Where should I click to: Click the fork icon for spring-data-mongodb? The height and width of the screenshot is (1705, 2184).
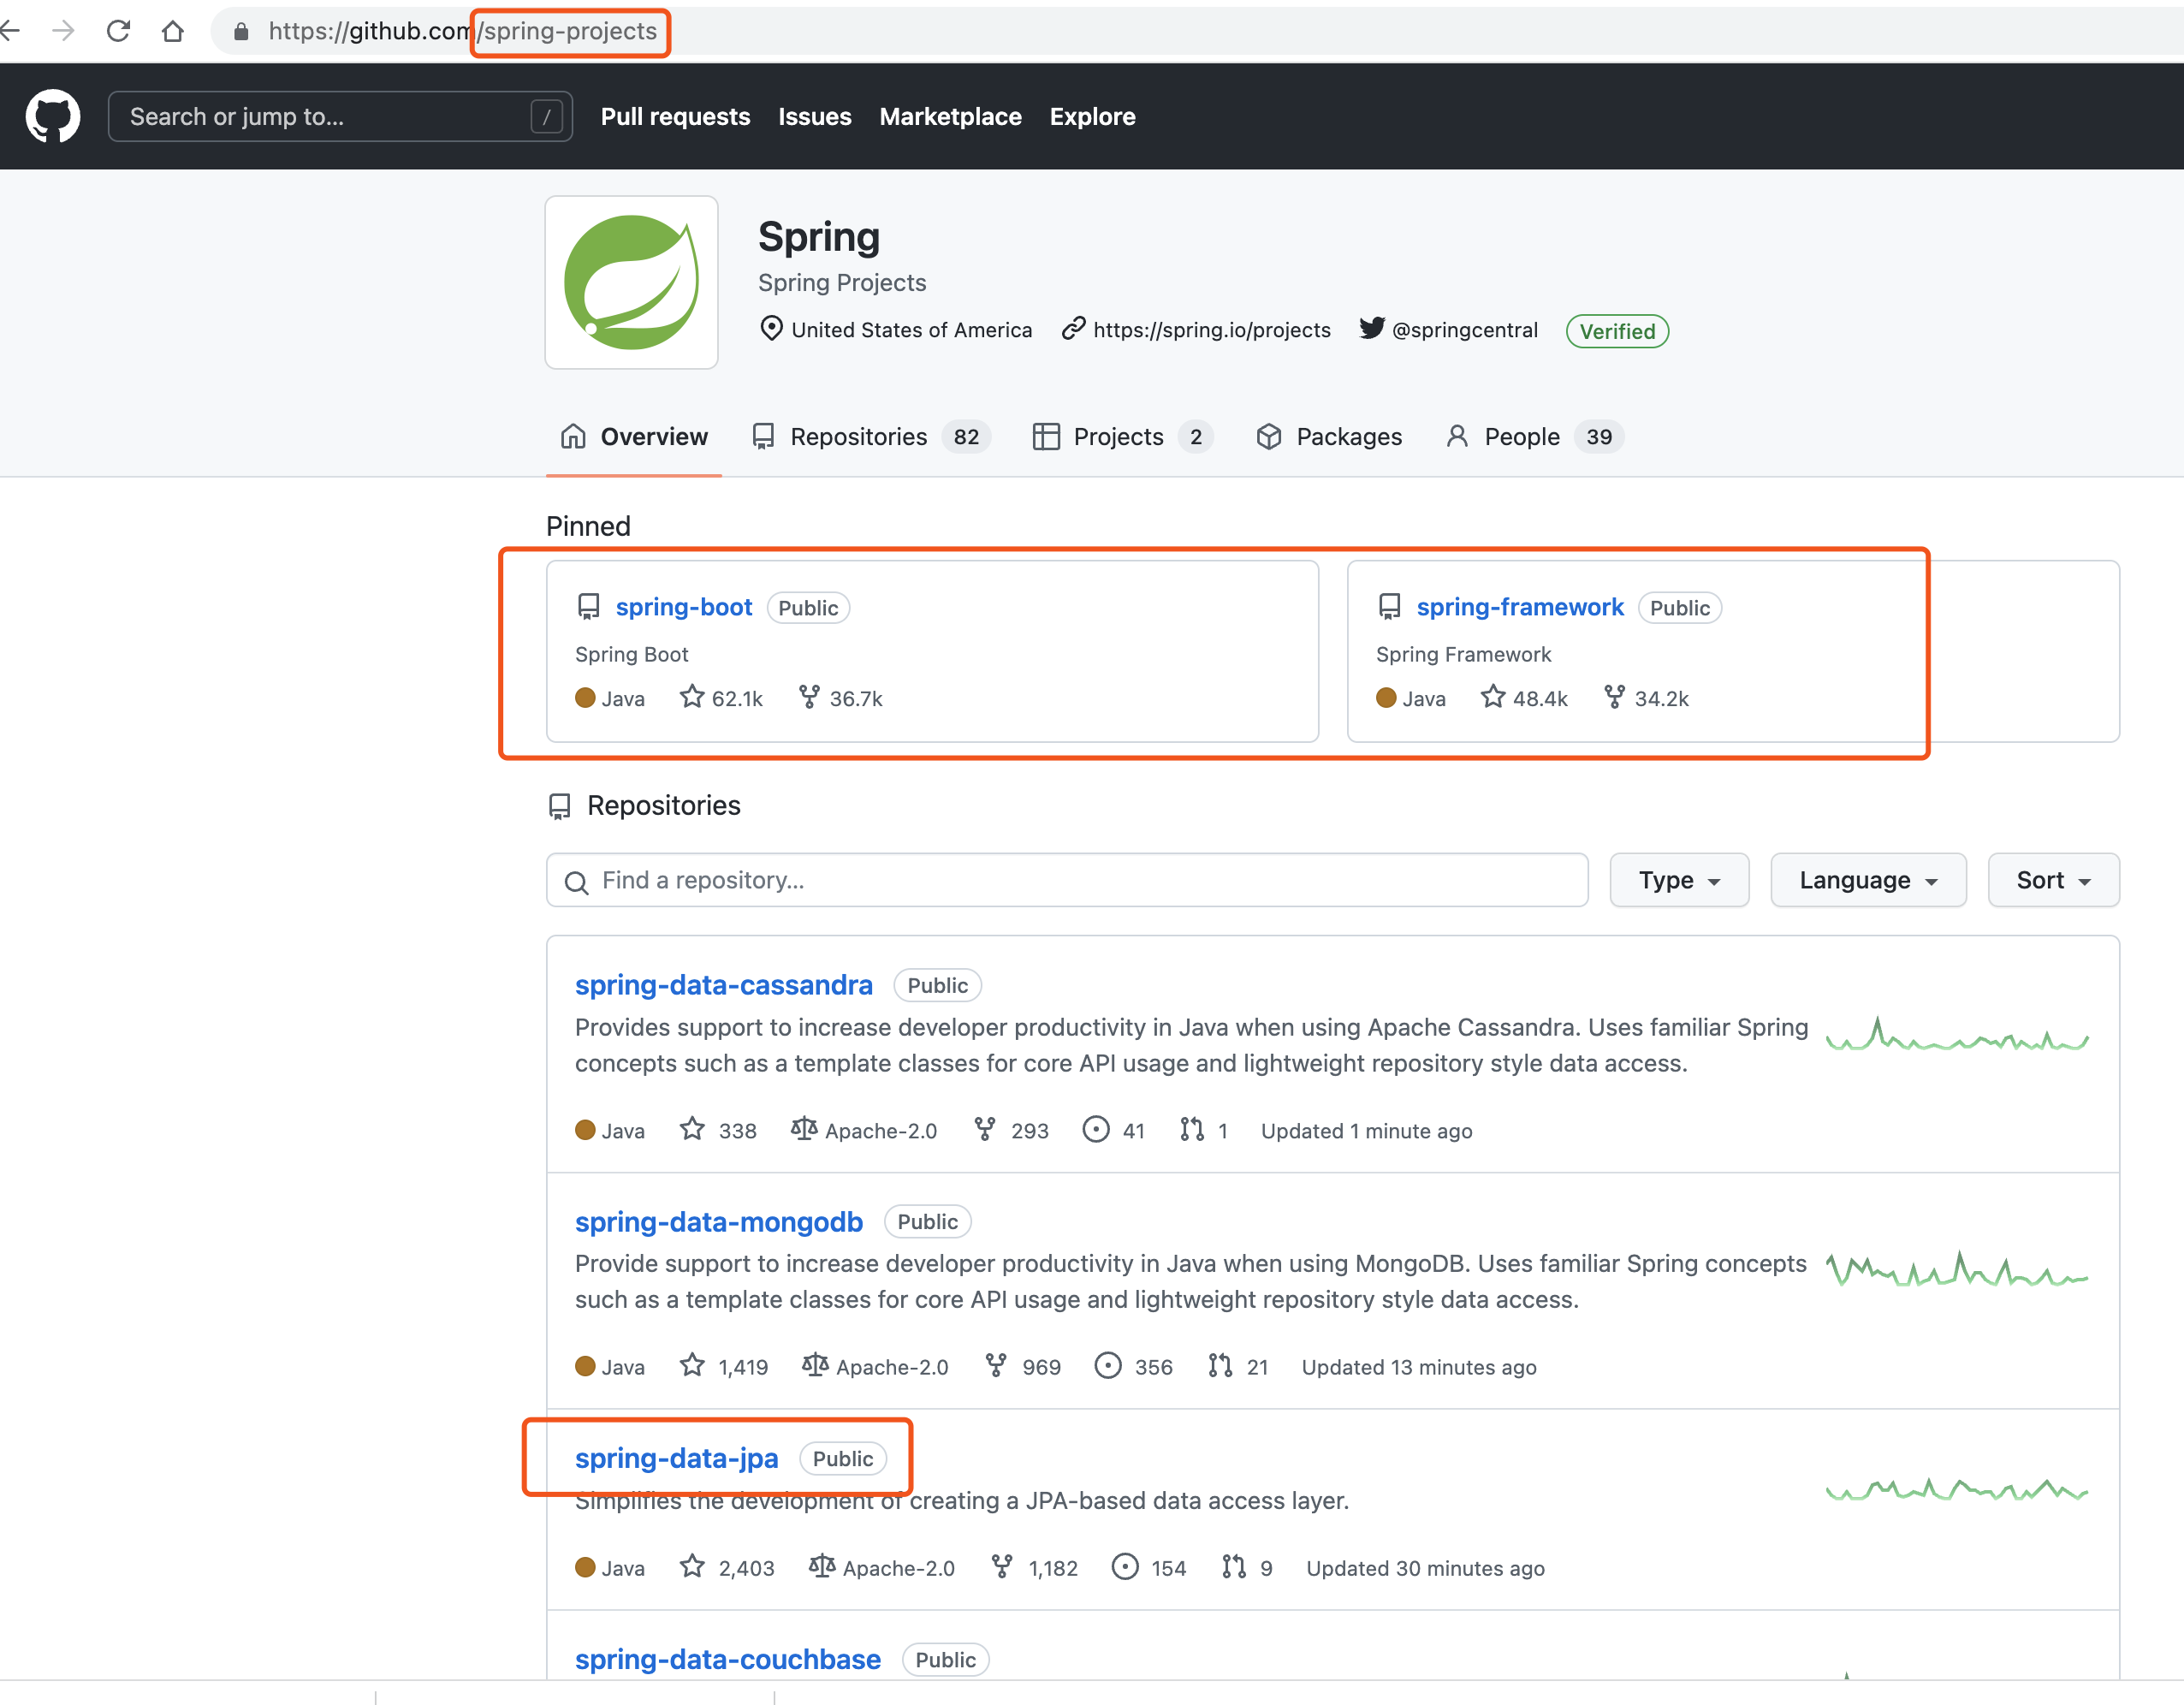996,1365
